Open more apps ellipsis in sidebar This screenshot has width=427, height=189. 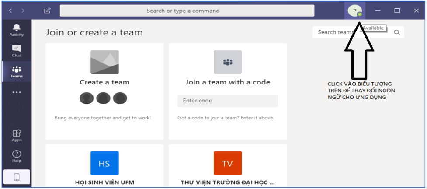click(17, 92)
